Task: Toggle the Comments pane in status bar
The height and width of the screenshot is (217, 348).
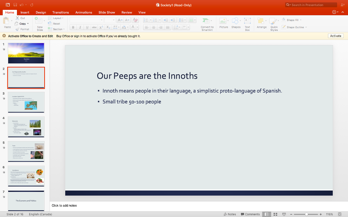Action: point(250,214)
